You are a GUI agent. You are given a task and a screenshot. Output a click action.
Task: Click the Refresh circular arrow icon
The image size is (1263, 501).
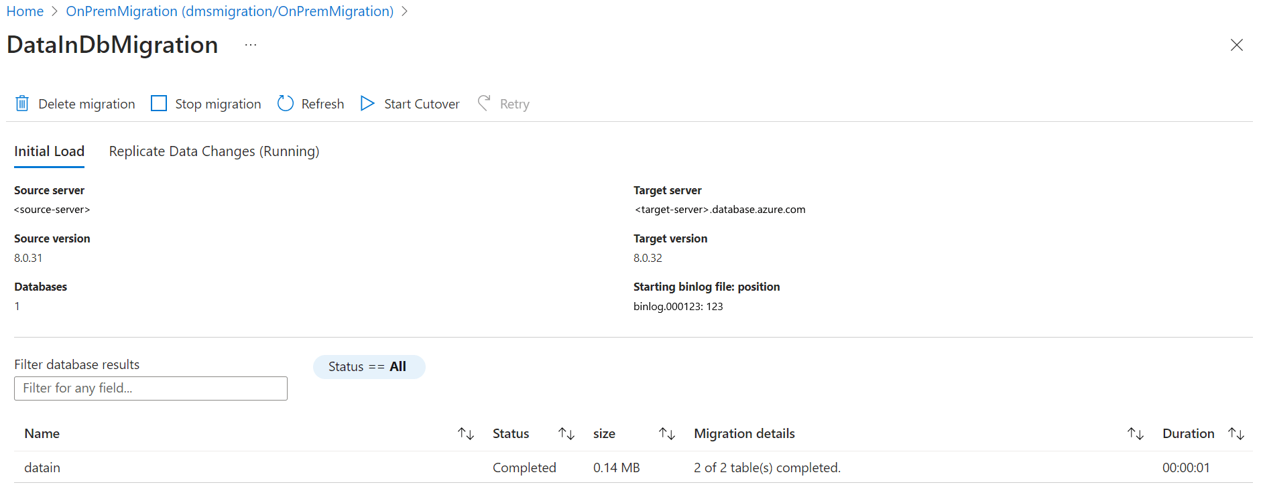(286, 104)
